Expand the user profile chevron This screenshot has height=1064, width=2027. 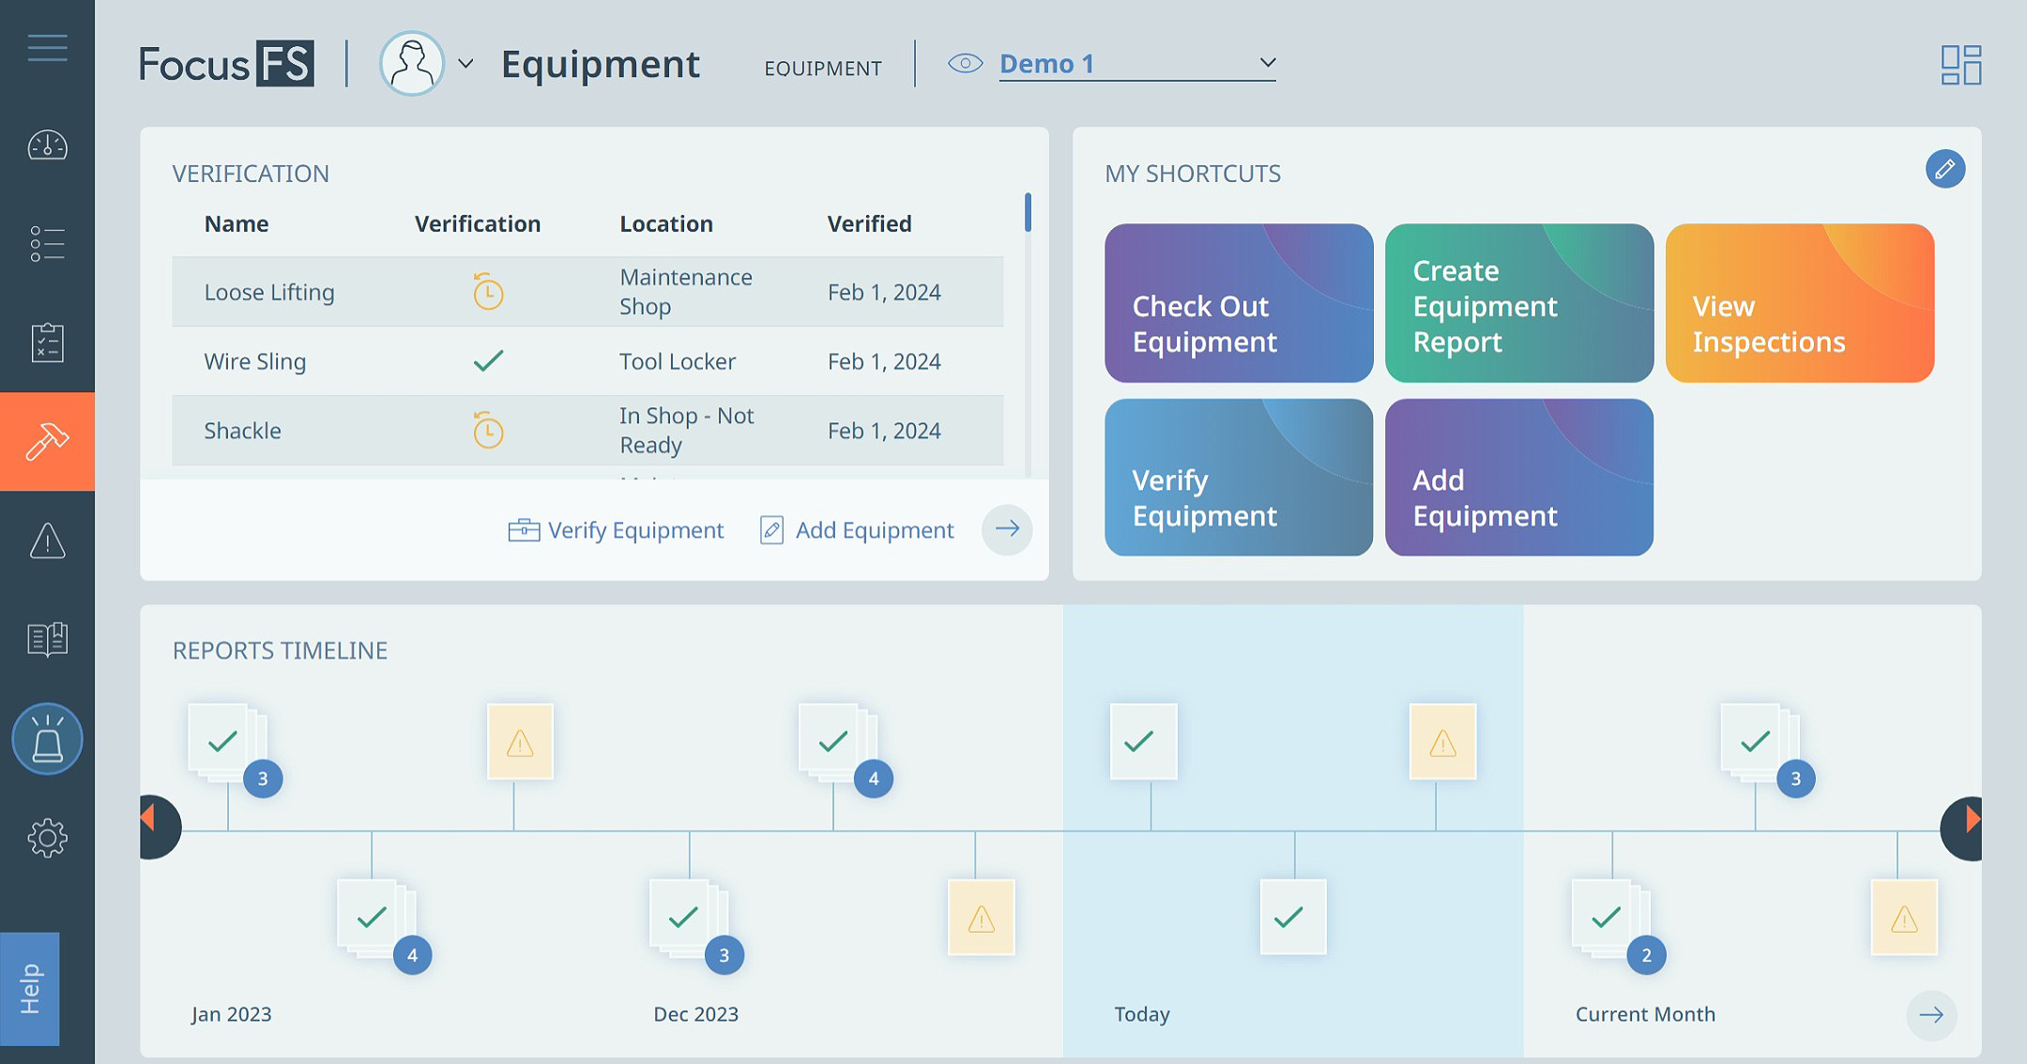(465, 64)
